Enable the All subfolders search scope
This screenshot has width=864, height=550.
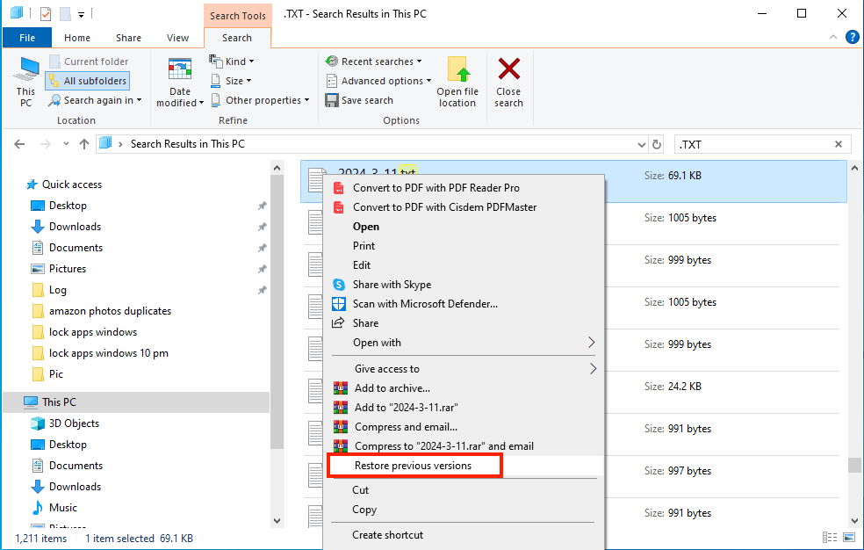pyautogui.click(x=86, y=80)
